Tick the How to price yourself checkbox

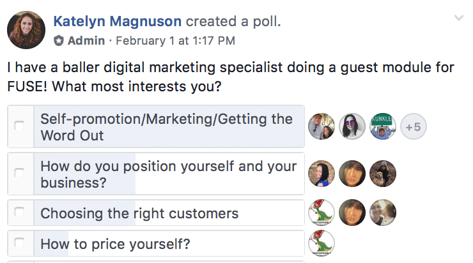click(x=20, y=243)
